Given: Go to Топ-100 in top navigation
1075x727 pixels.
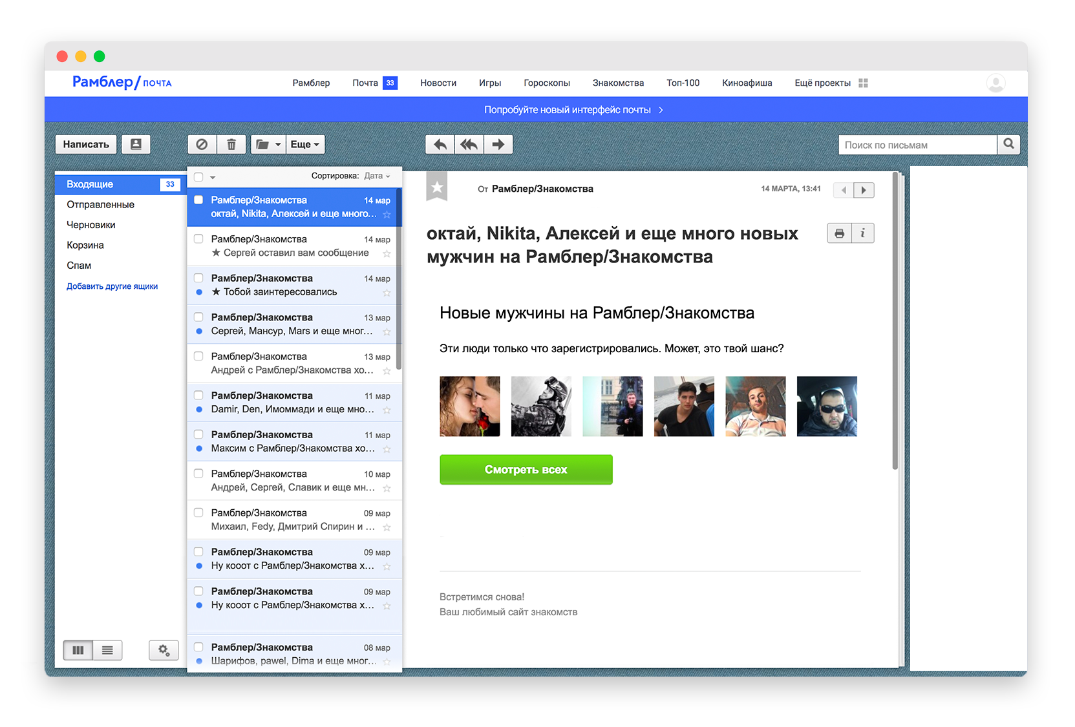Looking at the screenshot, I should (x=683, y=83).
